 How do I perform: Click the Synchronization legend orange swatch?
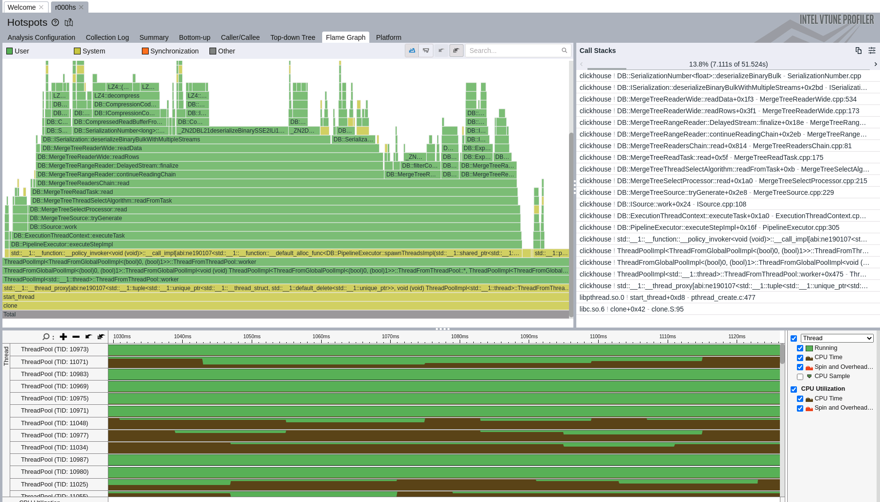click(x=145, y=51)
